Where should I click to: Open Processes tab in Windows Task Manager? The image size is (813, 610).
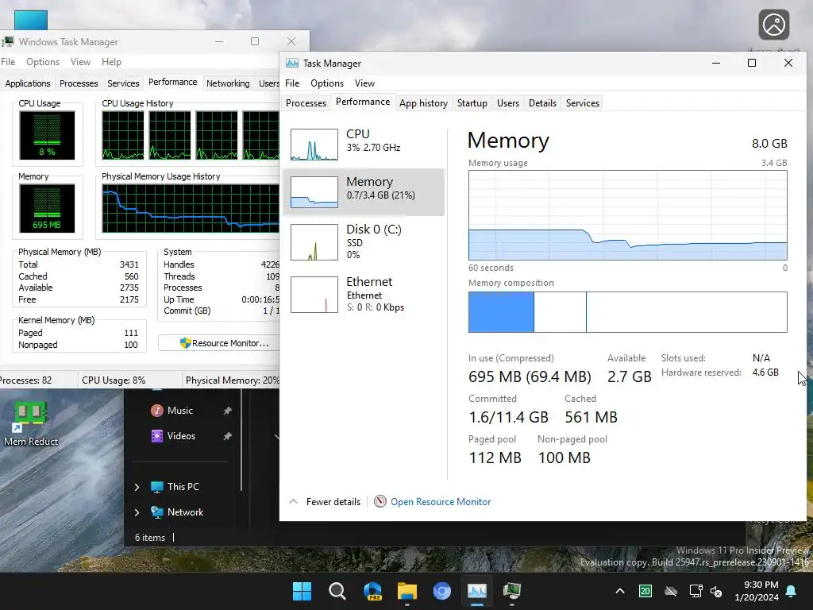click(79, 83)
